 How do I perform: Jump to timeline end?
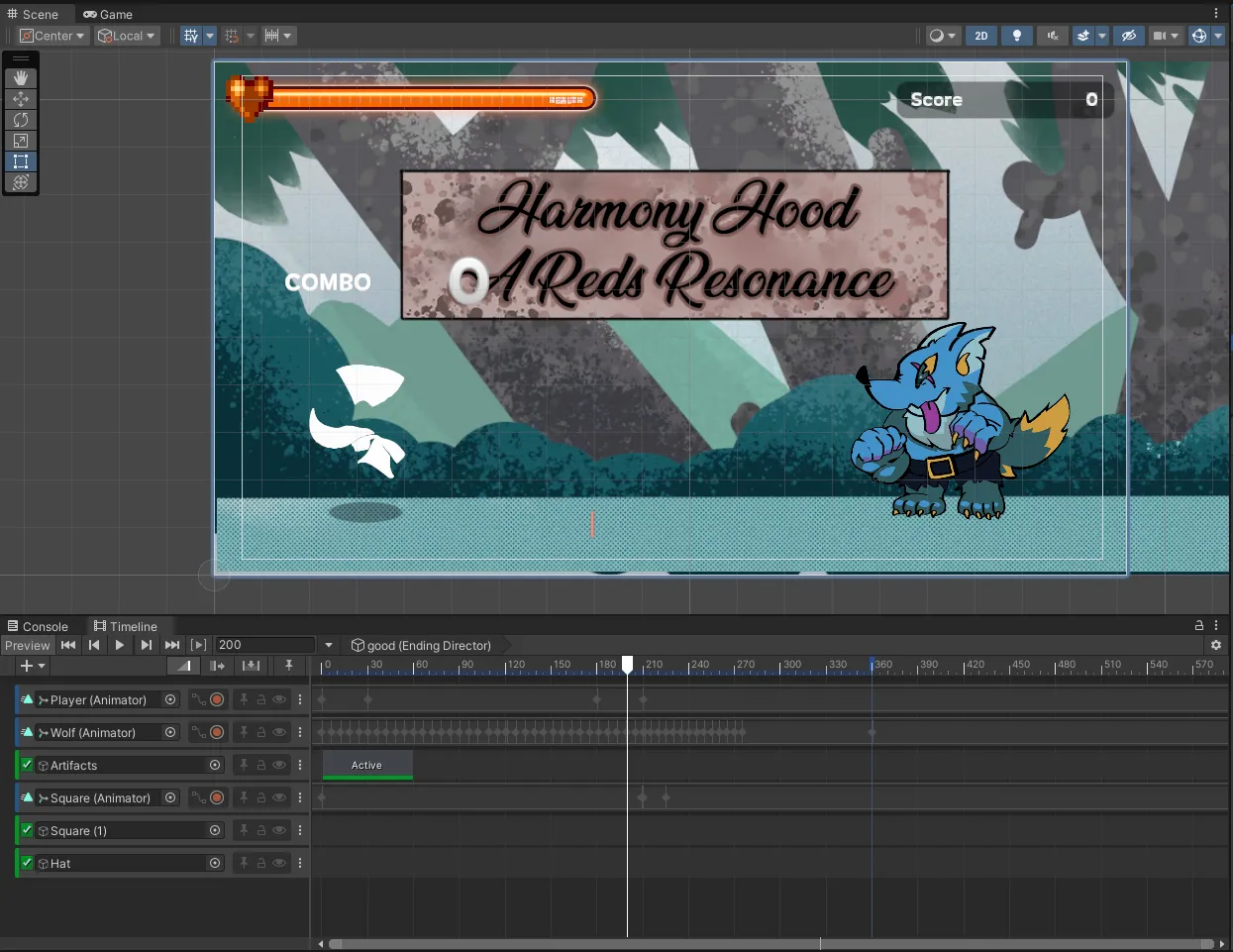tap(172, 645)
